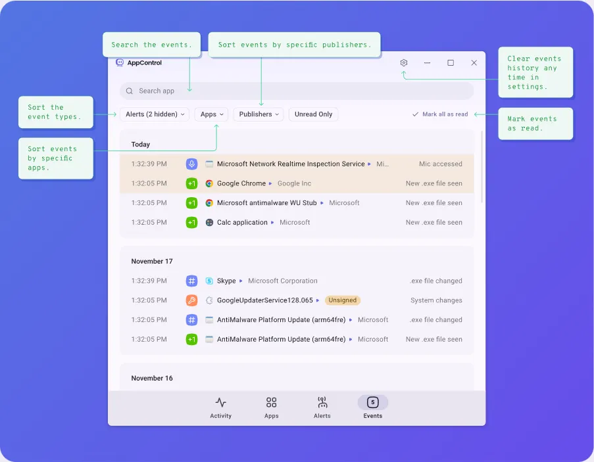Click the microphone icon on Microsoft Network Realtime row
Viewport: 594px width, 462px height.
pyautogui.click(x=191, y=164)
